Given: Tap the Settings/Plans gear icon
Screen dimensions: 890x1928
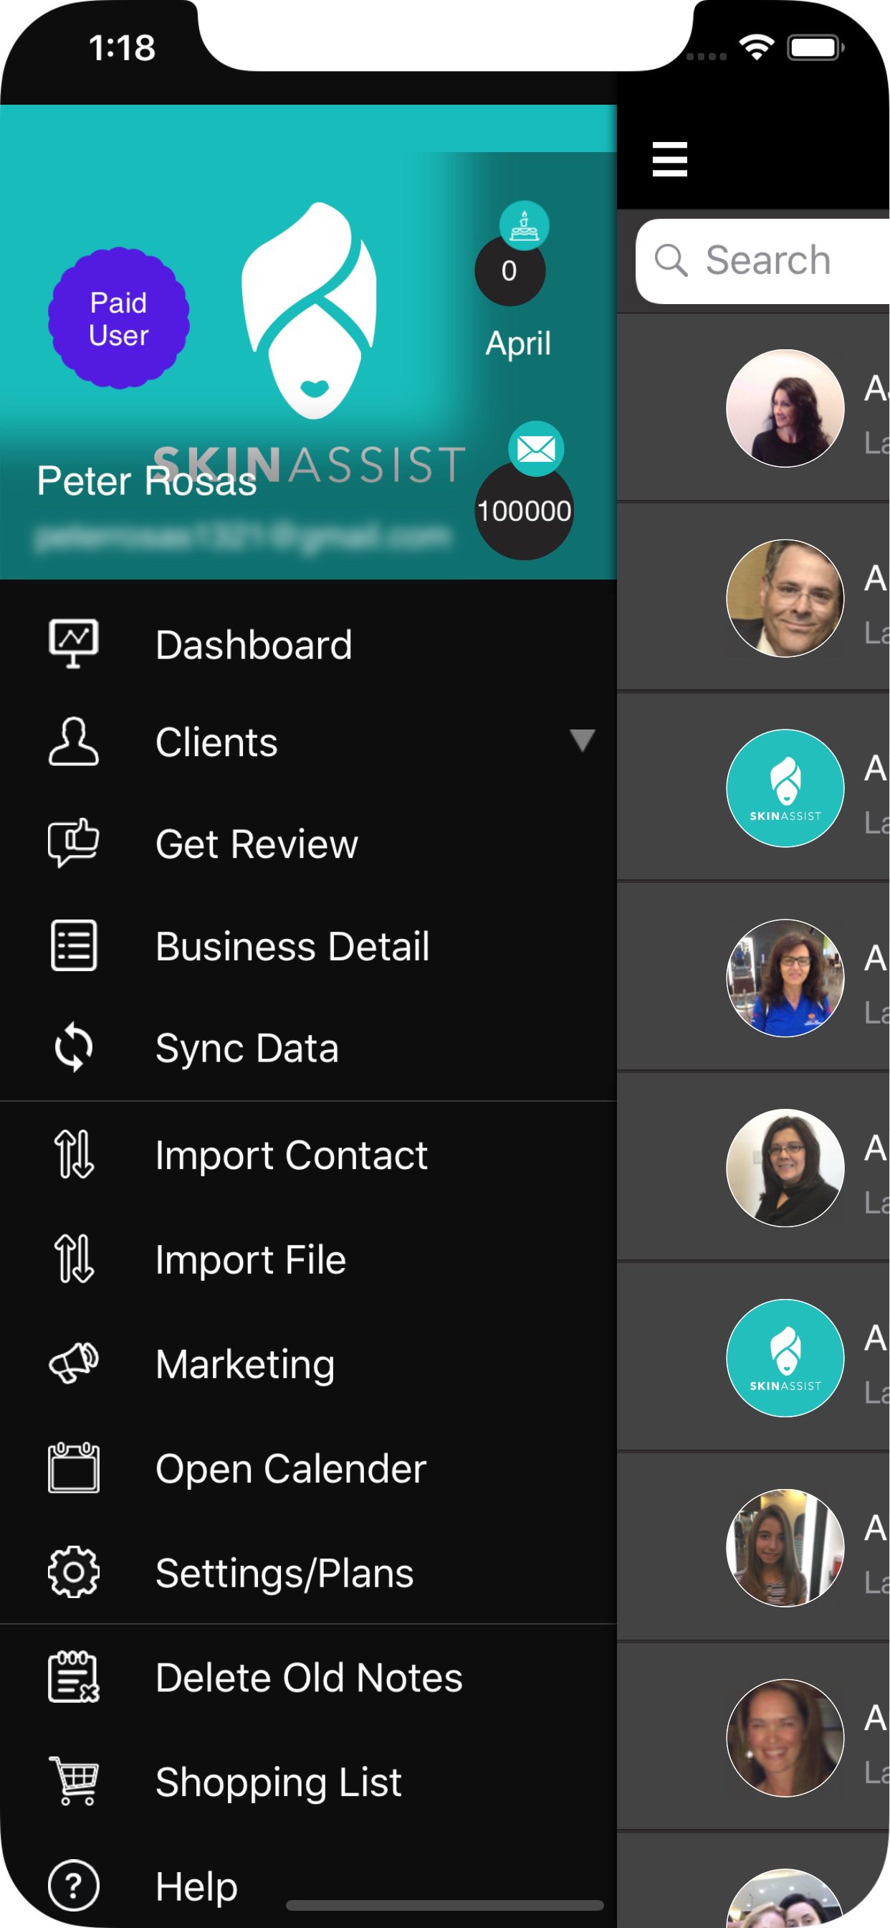Looking at the screenshot, I should (x=73, y=1572).
